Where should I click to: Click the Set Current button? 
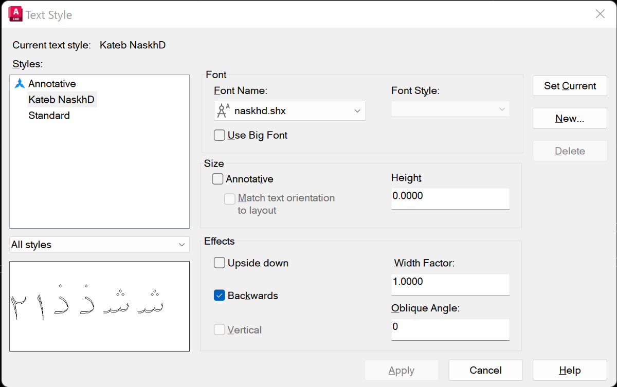tap(570, 86)
